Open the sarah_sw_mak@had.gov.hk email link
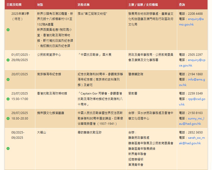 [x=192, y=140]
